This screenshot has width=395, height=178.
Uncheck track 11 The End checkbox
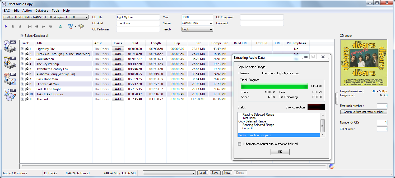(22, 99)
